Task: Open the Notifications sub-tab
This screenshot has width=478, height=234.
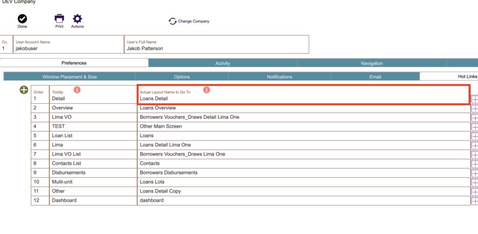Action: 280,77
